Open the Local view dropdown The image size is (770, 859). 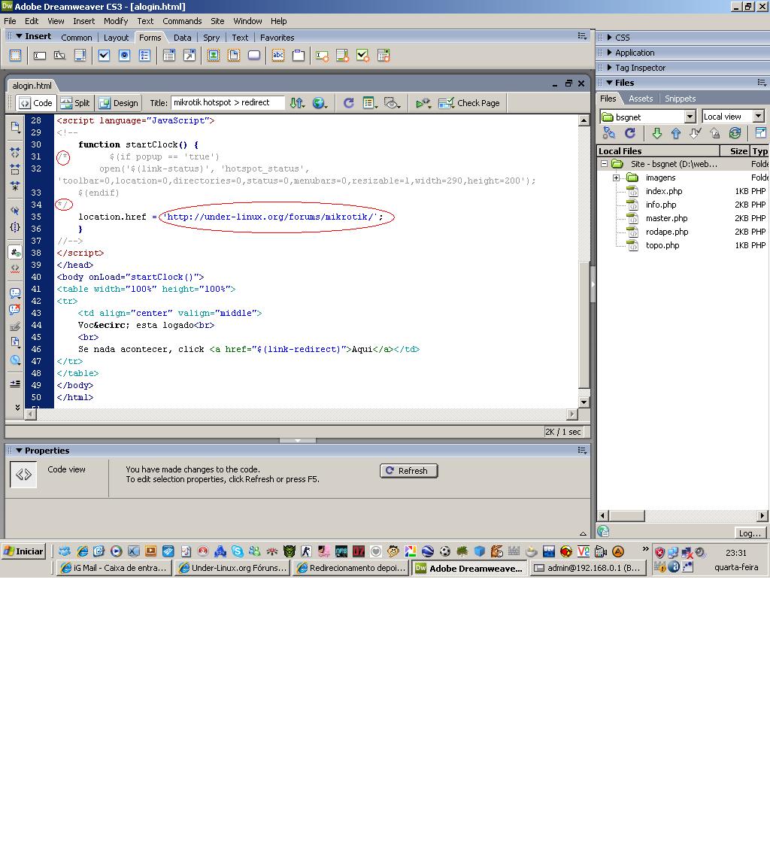(x=759, y=116)
